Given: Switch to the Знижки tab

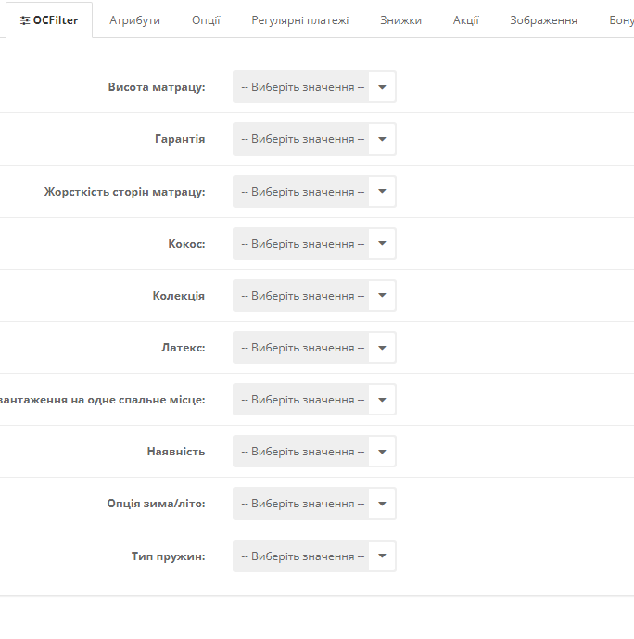Looking at the screenshot, I should (400, 20).
